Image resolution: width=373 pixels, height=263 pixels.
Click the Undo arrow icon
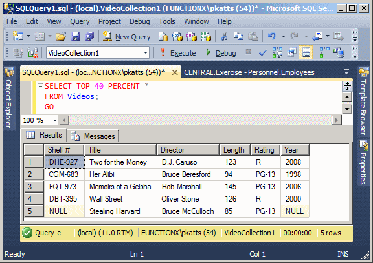point(271,37)
